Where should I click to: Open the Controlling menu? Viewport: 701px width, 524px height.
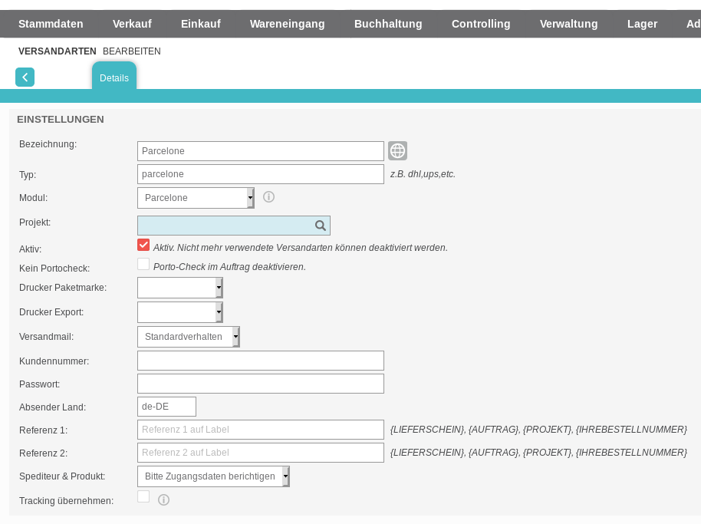481,24
